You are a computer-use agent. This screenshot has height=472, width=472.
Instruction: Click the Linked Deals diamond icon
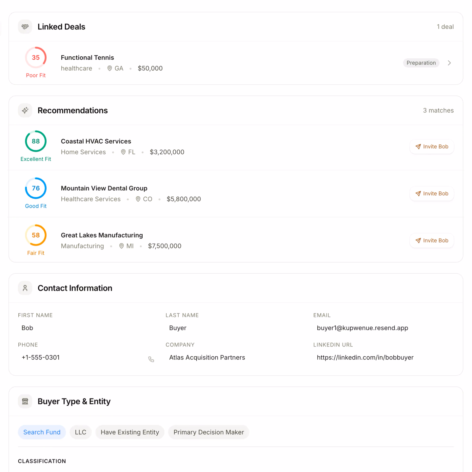[25, 27]
